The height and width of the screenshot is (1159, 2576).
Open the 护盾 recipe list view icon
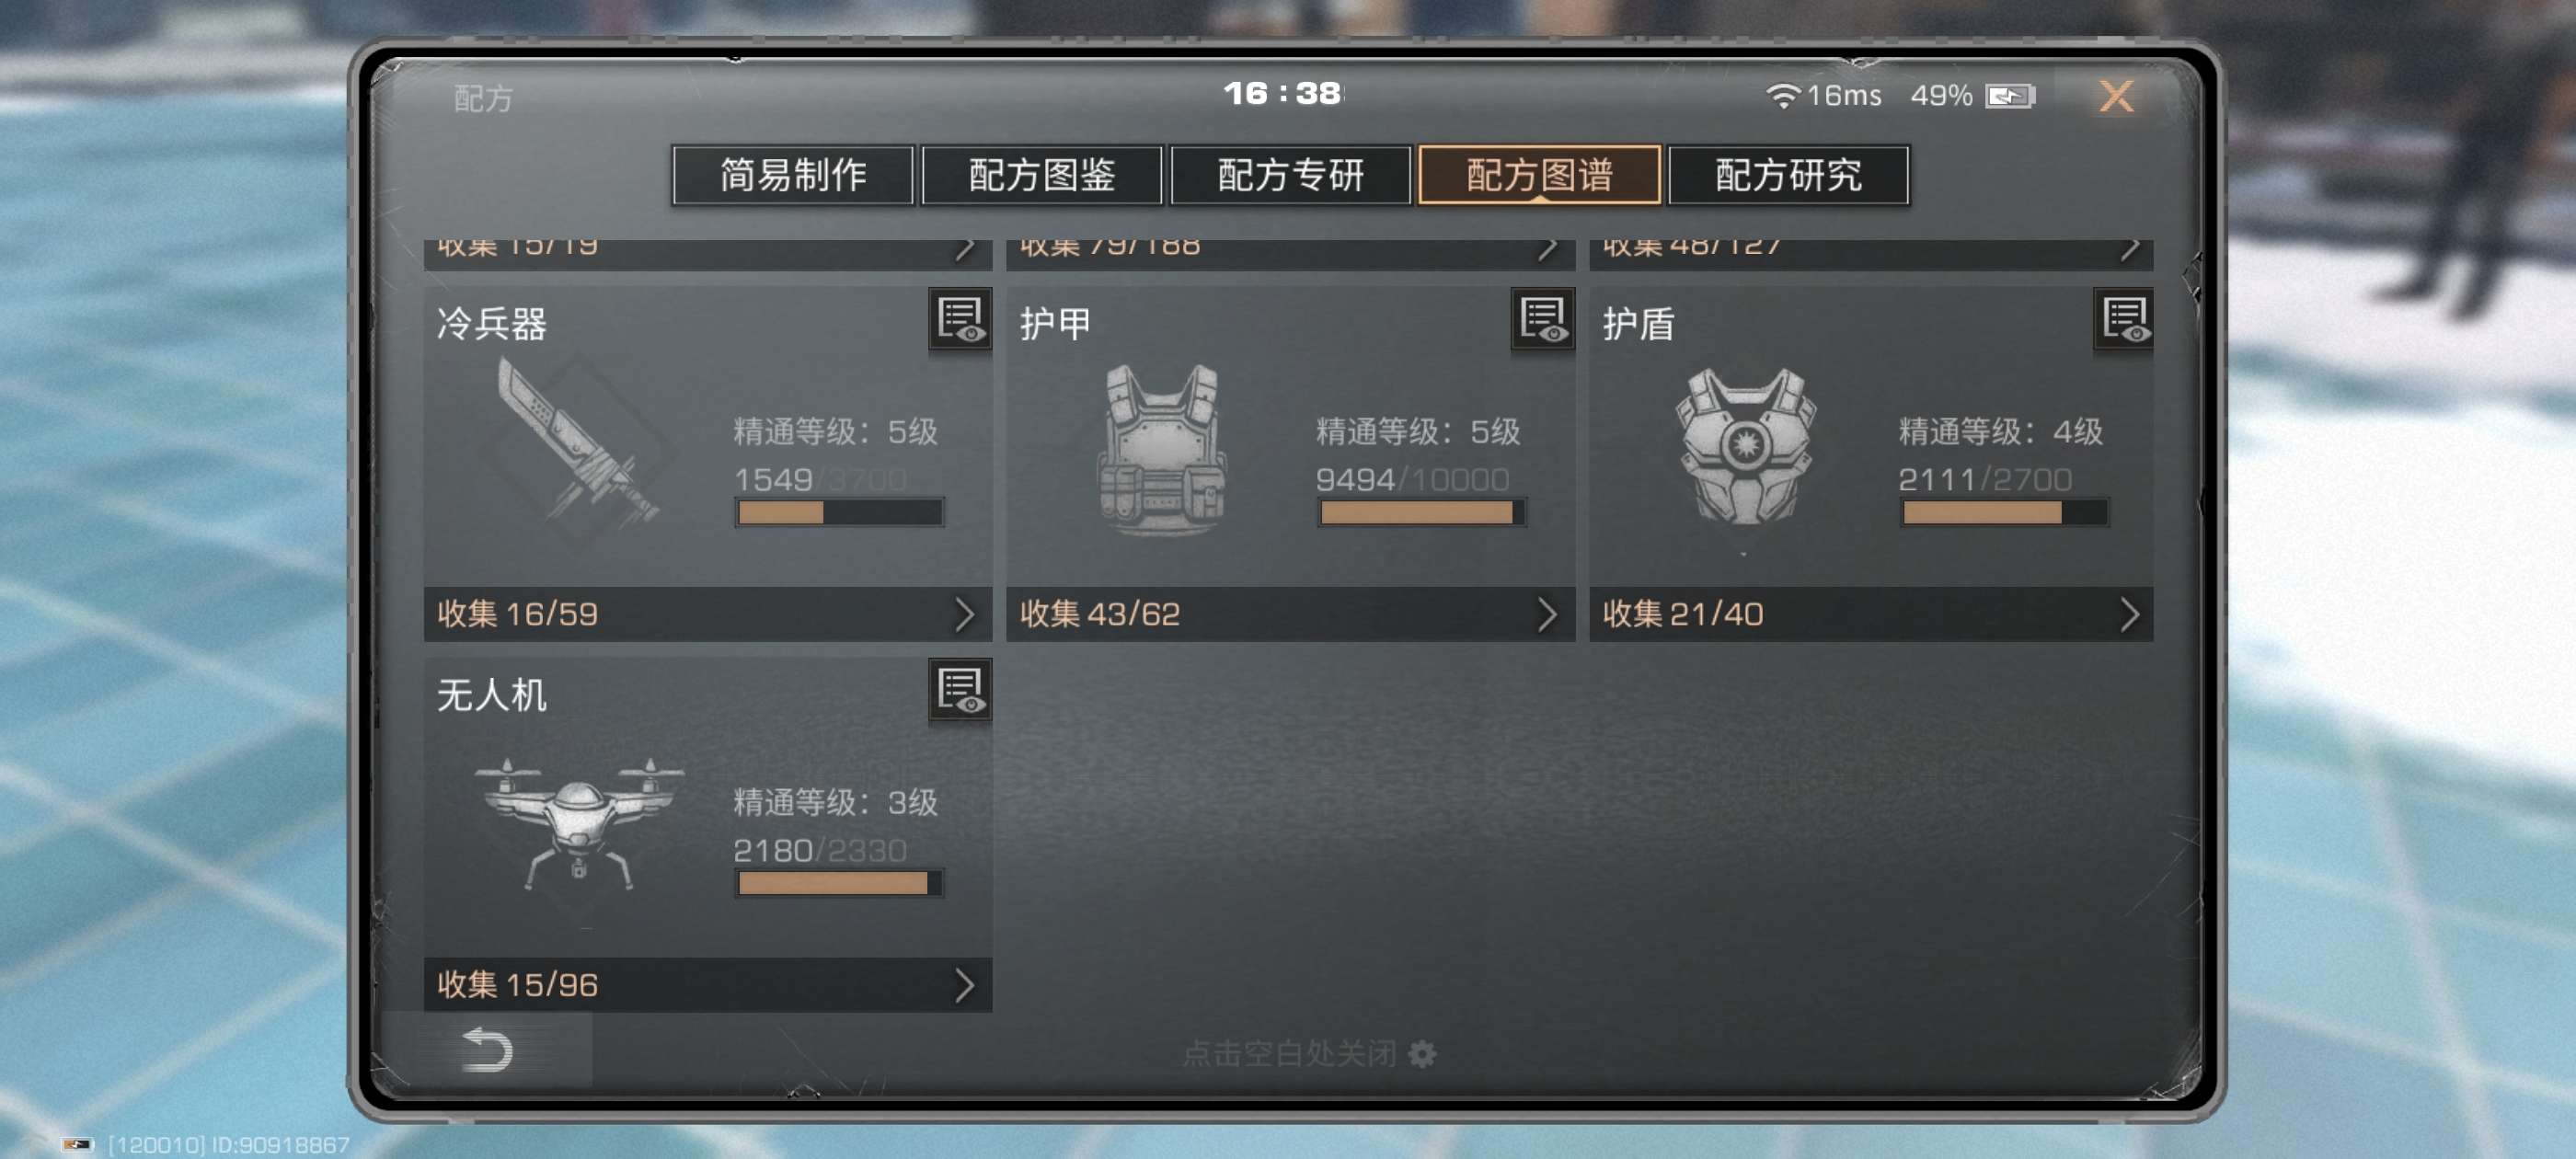tap(2123, 320)
